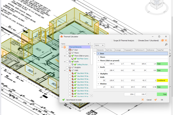Click the yellow Conditional cell for Walls
Screen dimensions: 173x115
(x=162, y=80)
